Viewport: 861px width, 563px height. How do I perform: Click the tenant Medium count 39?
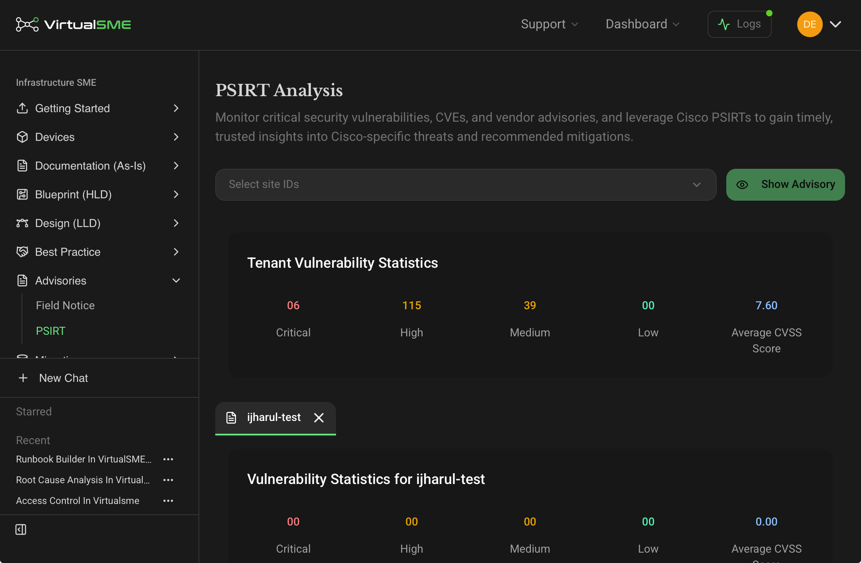click(x=530, y=306)
